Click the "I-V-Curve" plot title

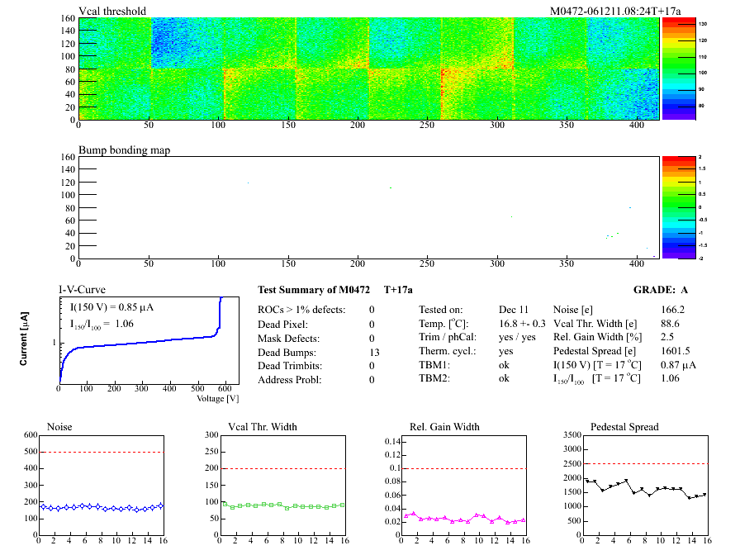80,290
